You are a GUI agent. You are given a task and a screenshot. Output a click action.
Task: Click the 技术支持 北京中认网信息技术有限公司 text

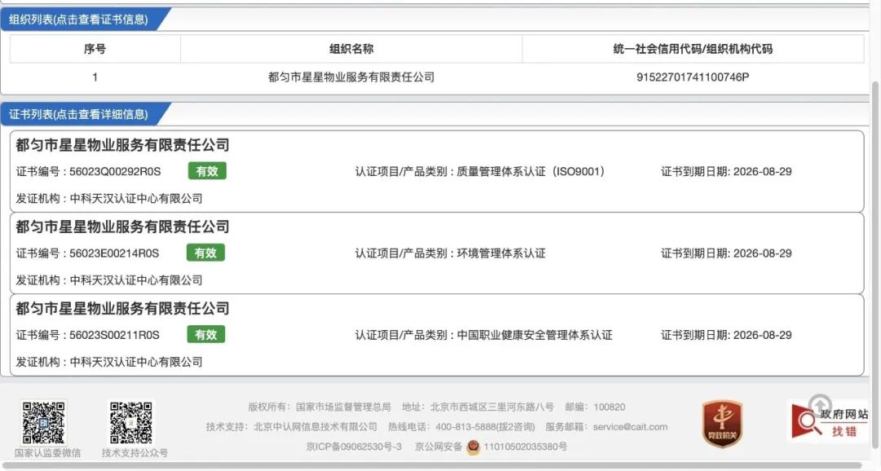[291, 427]
